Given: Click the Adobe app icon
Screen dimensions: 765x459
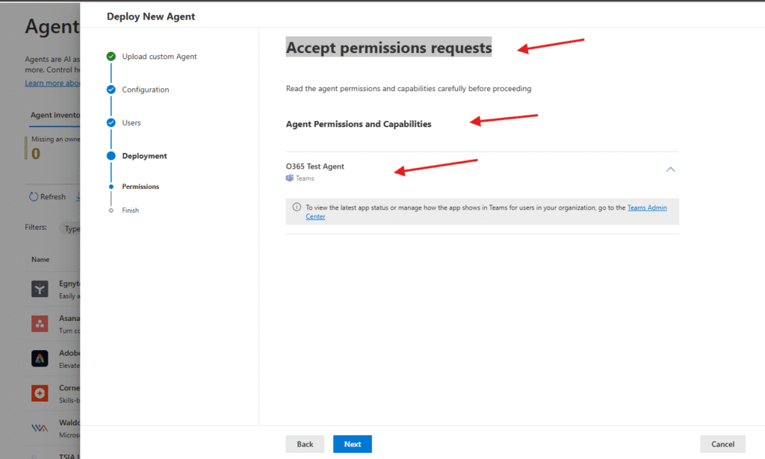Looking at the screenshot, I should point(40,358).
